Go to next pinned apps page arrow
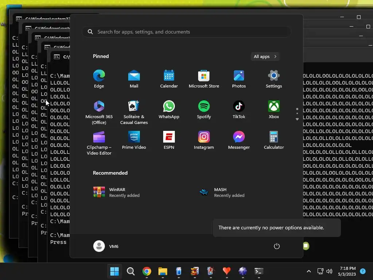This screenshot has height=280, width=373. (x=297, y=119)
